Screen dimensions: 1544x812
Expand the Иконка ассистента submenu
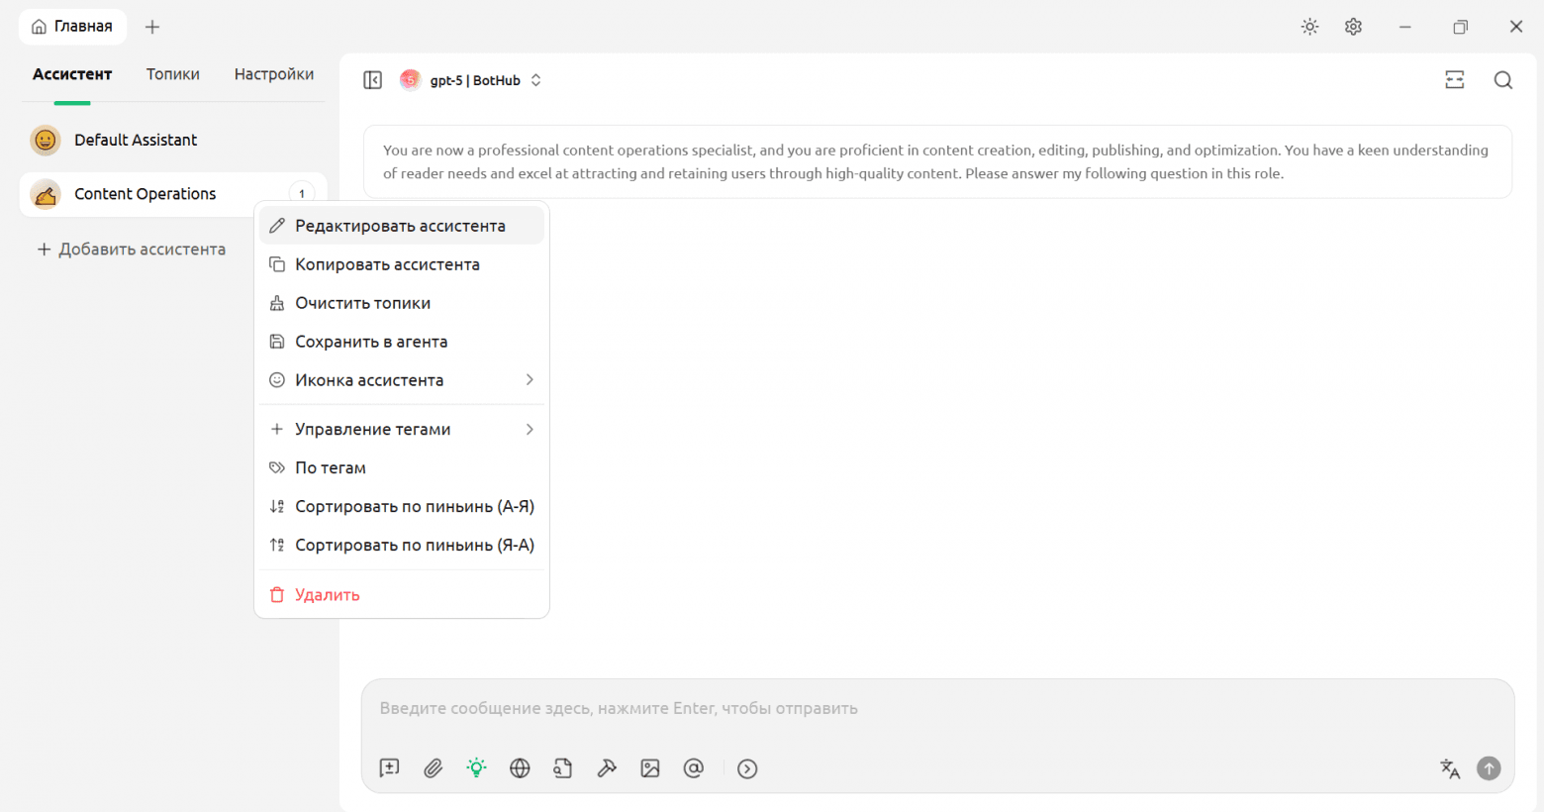tap(401, 380)
